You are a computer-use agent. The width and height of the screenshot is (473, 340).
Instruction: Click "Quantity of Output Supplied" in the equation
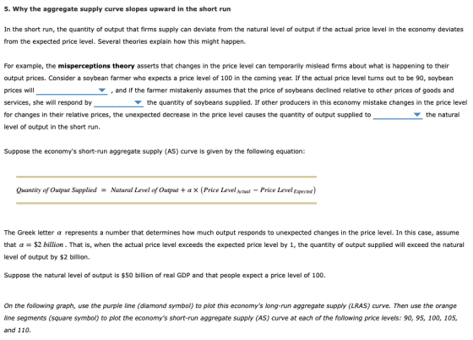click(57, 190)
